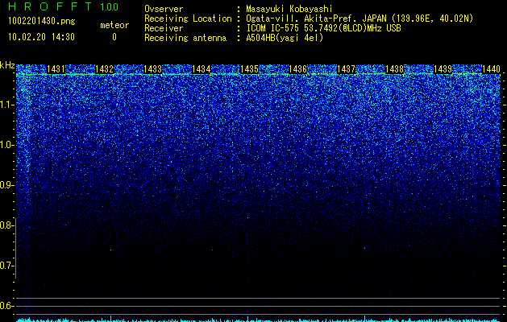This screenshot has width=507, height=322.
Task: Click the meteor count label
Action: pyautogui.click(x=114, y=25)
